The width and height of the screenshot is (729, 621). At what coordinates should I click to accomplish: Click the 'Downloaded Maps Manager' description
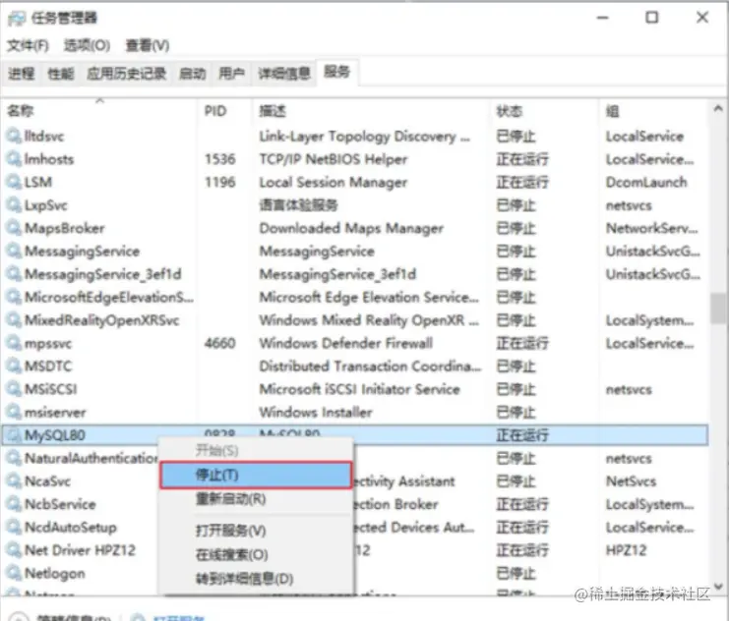coord(351,228)
